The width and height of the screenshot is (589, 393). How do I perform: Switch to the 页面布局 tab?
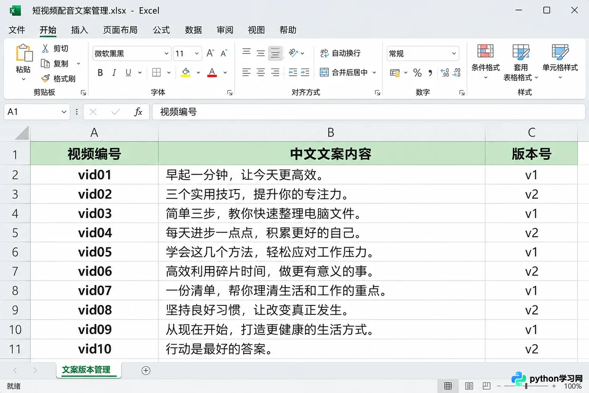(120, 30)
